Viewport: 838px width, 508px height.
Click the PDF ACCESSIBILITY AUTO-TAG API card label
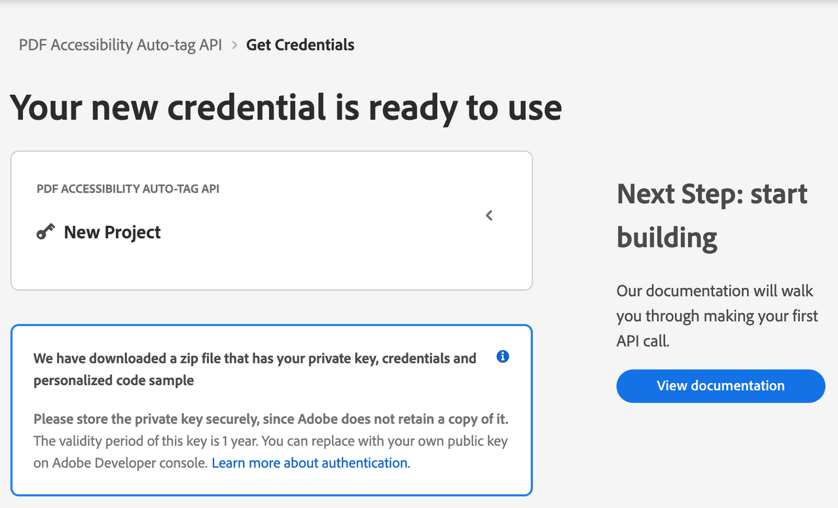pyautogui.click(x=128, y=189)
